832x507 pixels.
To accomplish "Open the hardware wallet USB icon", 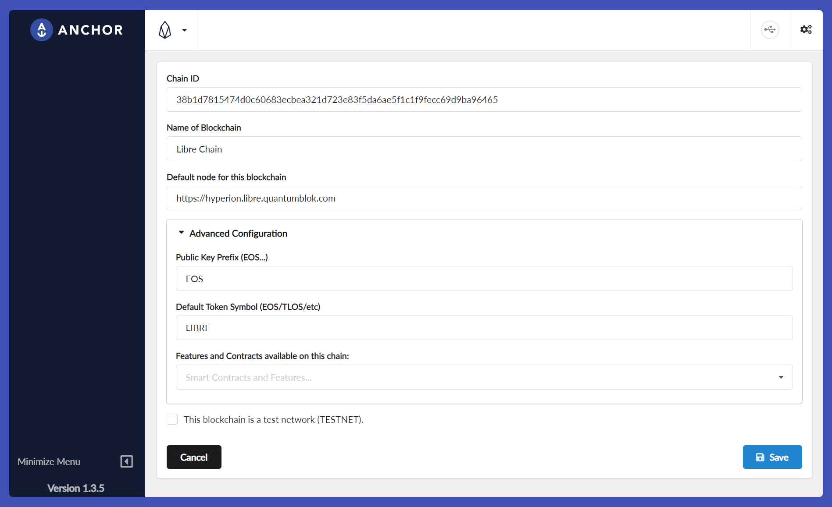I will pos(770,30).
